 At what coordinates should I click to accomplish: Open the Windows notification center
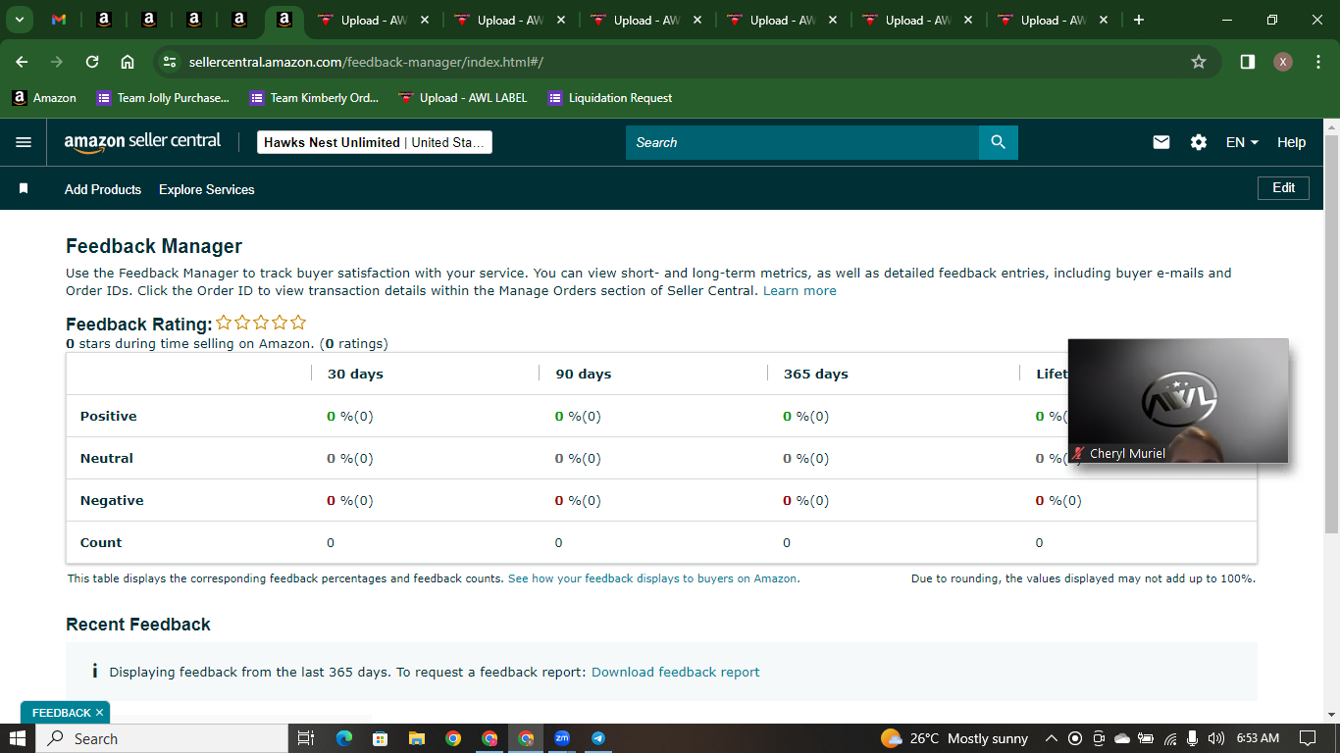click(x=1308, y=738)
